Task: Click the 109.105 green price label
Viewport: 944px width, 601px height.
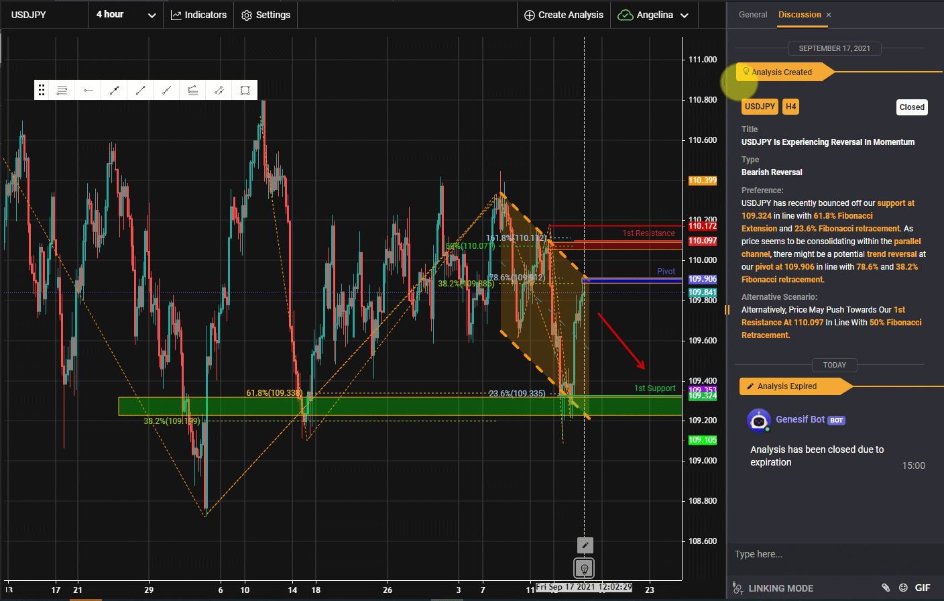Action: 703,440
